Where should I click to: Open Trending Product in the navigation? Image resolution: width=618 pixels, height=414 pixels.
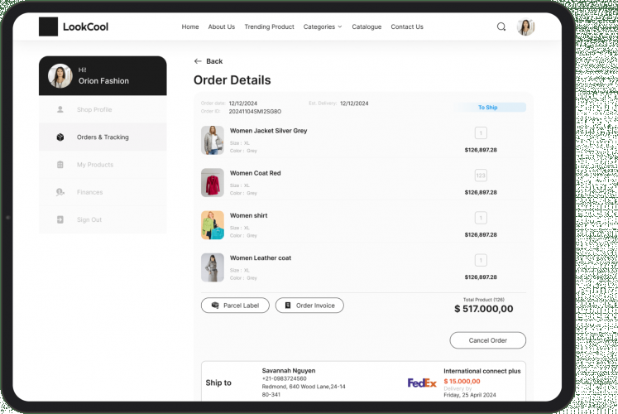coord(269,26)
